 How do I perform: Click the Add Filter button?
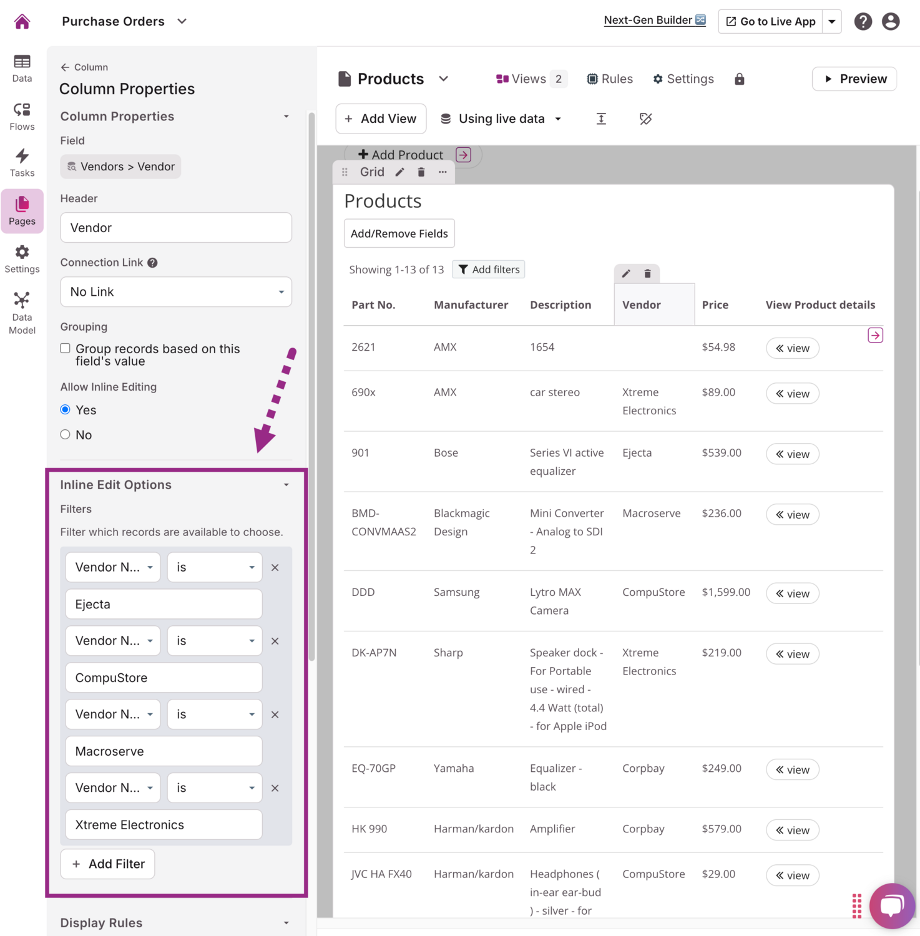(107, 864)
